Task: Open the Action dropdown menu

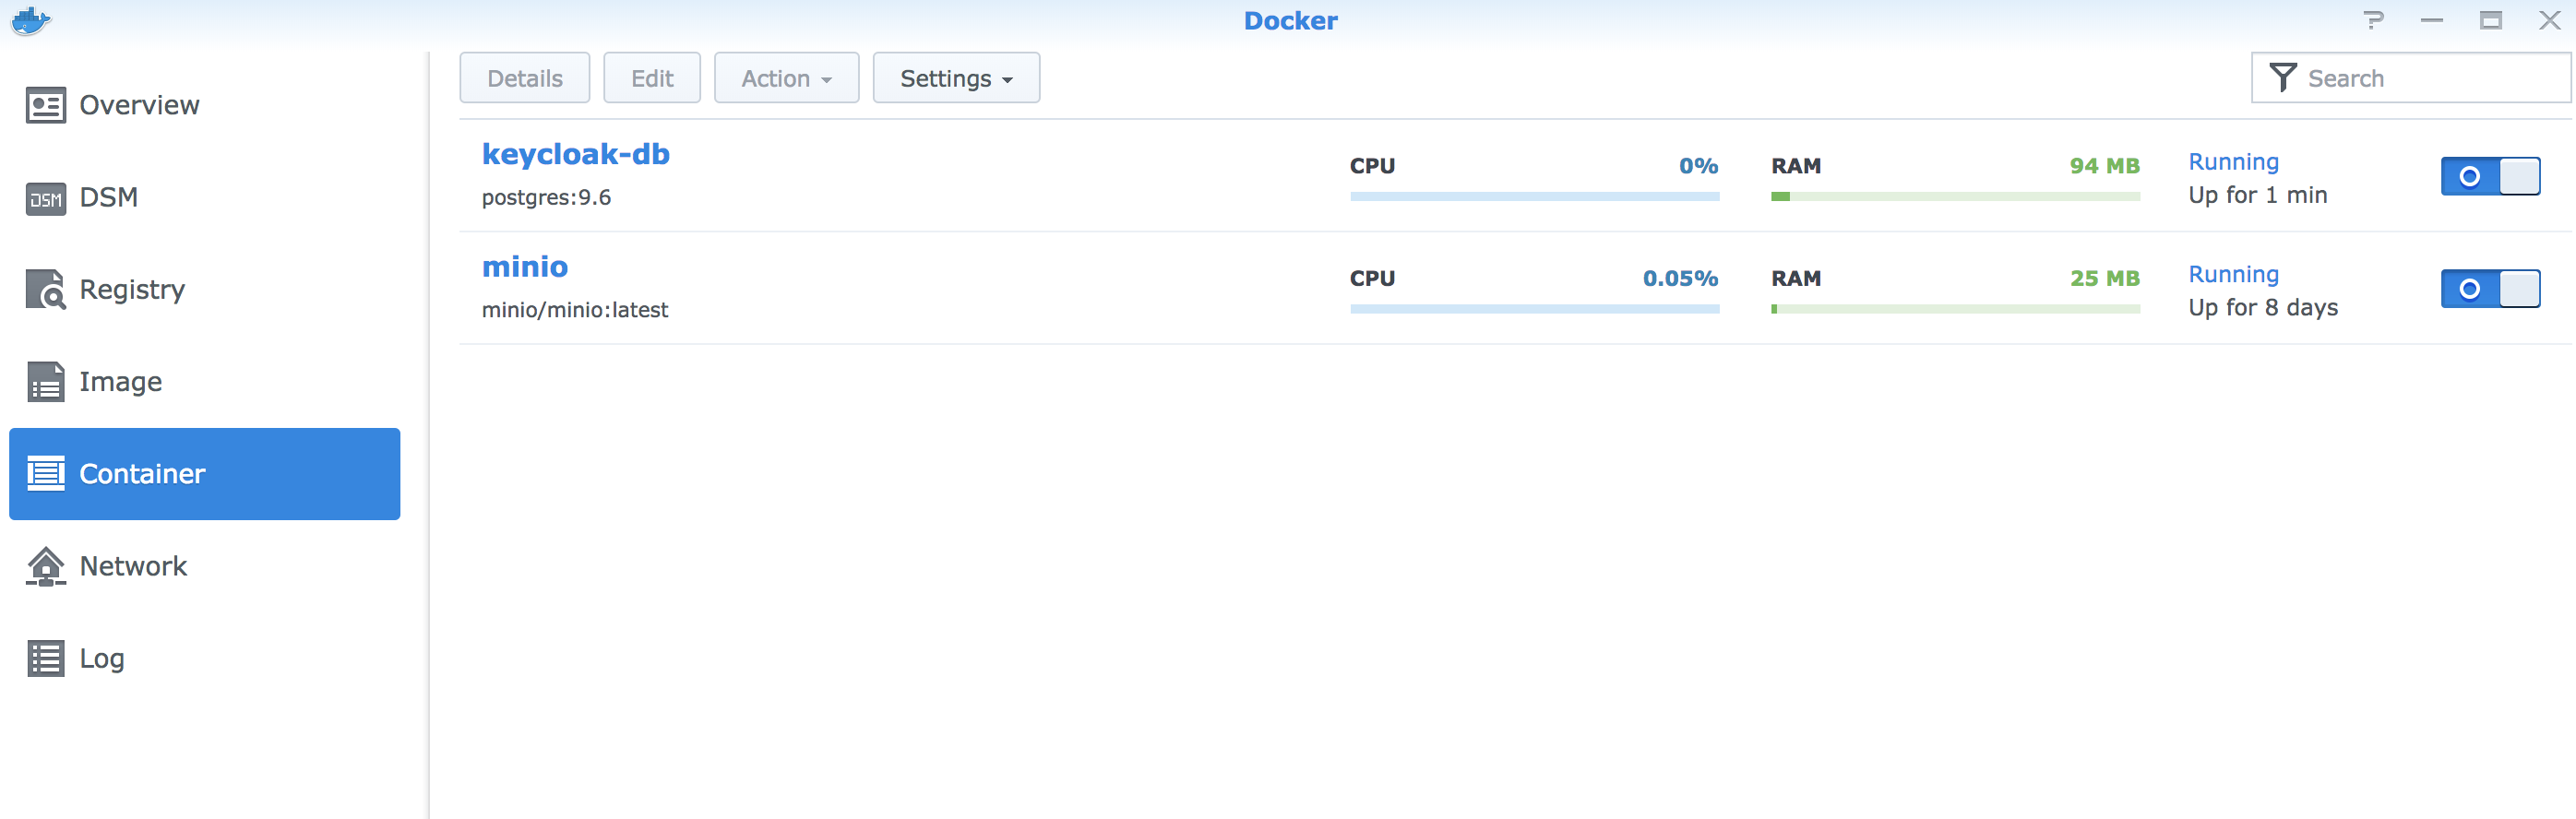Action: [786, 78]
